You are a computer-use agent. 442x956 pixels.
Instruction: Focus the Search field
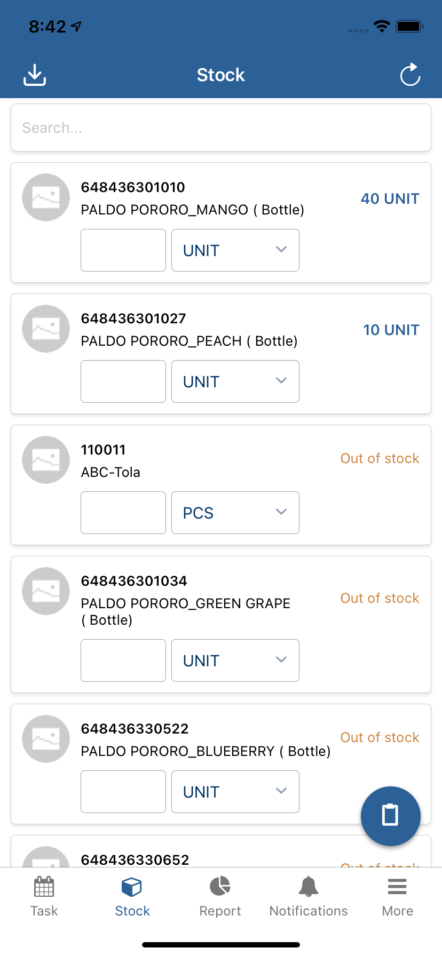pyautogui.click(x=221, y=128)
